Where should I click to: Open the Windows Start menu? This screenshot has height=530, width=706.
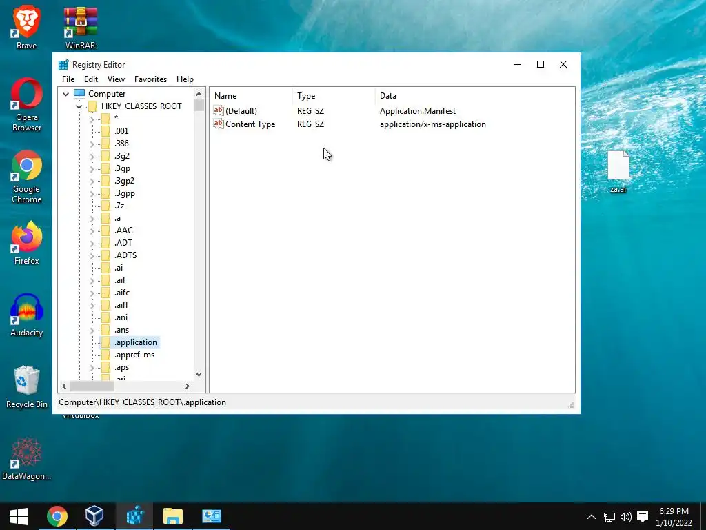point(19,516)
